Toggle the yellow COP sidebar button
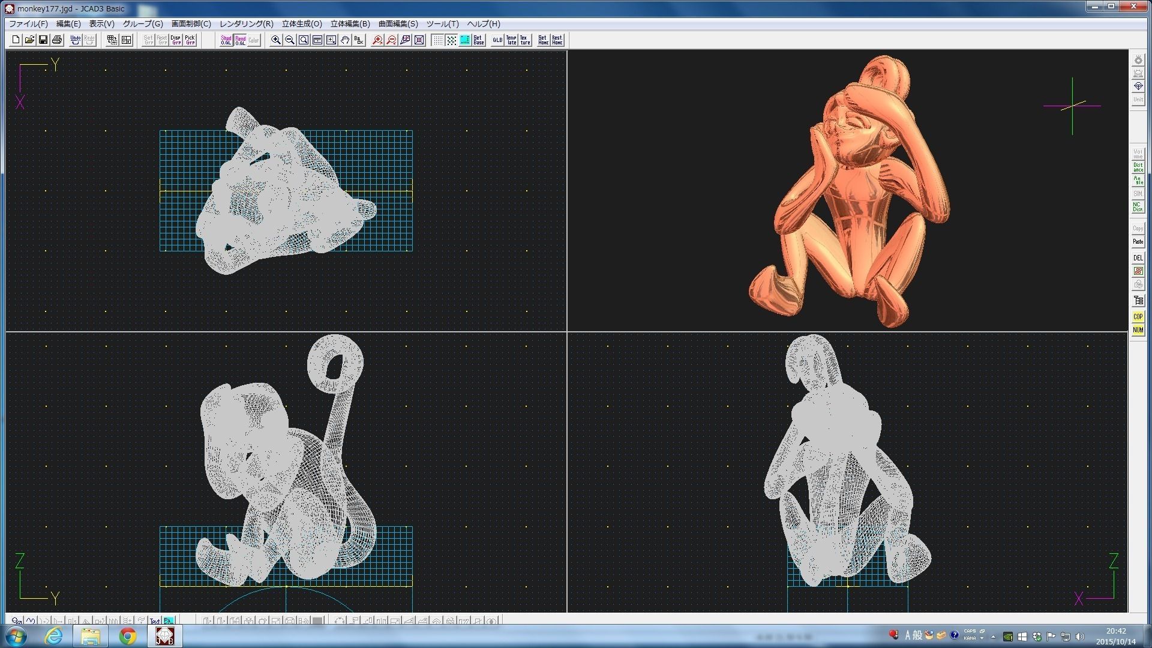Screen dimensions: 1152x648 point(1138,317)
